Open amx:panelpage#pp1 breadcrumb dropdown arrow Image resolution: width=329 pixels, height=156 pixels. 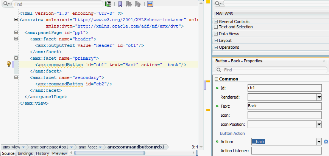click(71, 147)
